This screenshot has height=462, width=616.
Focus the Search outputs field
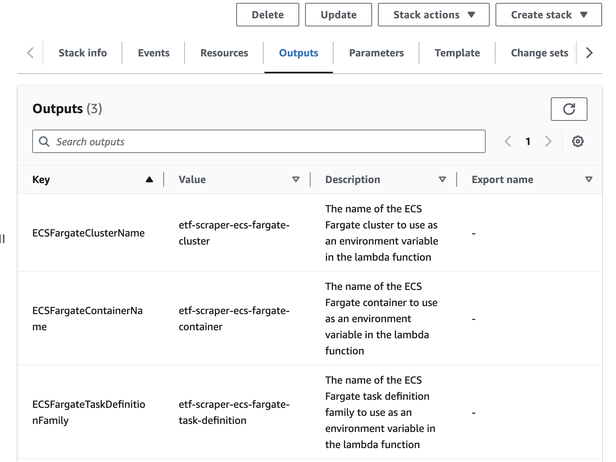(259, 141)
